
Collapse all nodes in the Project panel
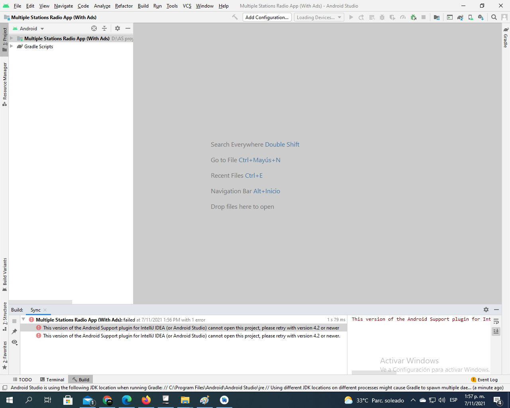[x=104, y=28]
